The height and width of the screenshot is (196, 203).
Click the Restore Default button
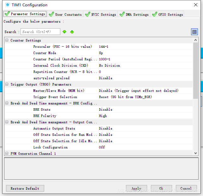(25, 188)
